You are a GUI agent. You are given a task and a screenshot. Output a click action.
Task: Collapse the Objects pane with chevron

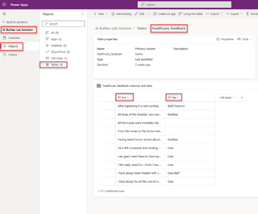(83, 14)
